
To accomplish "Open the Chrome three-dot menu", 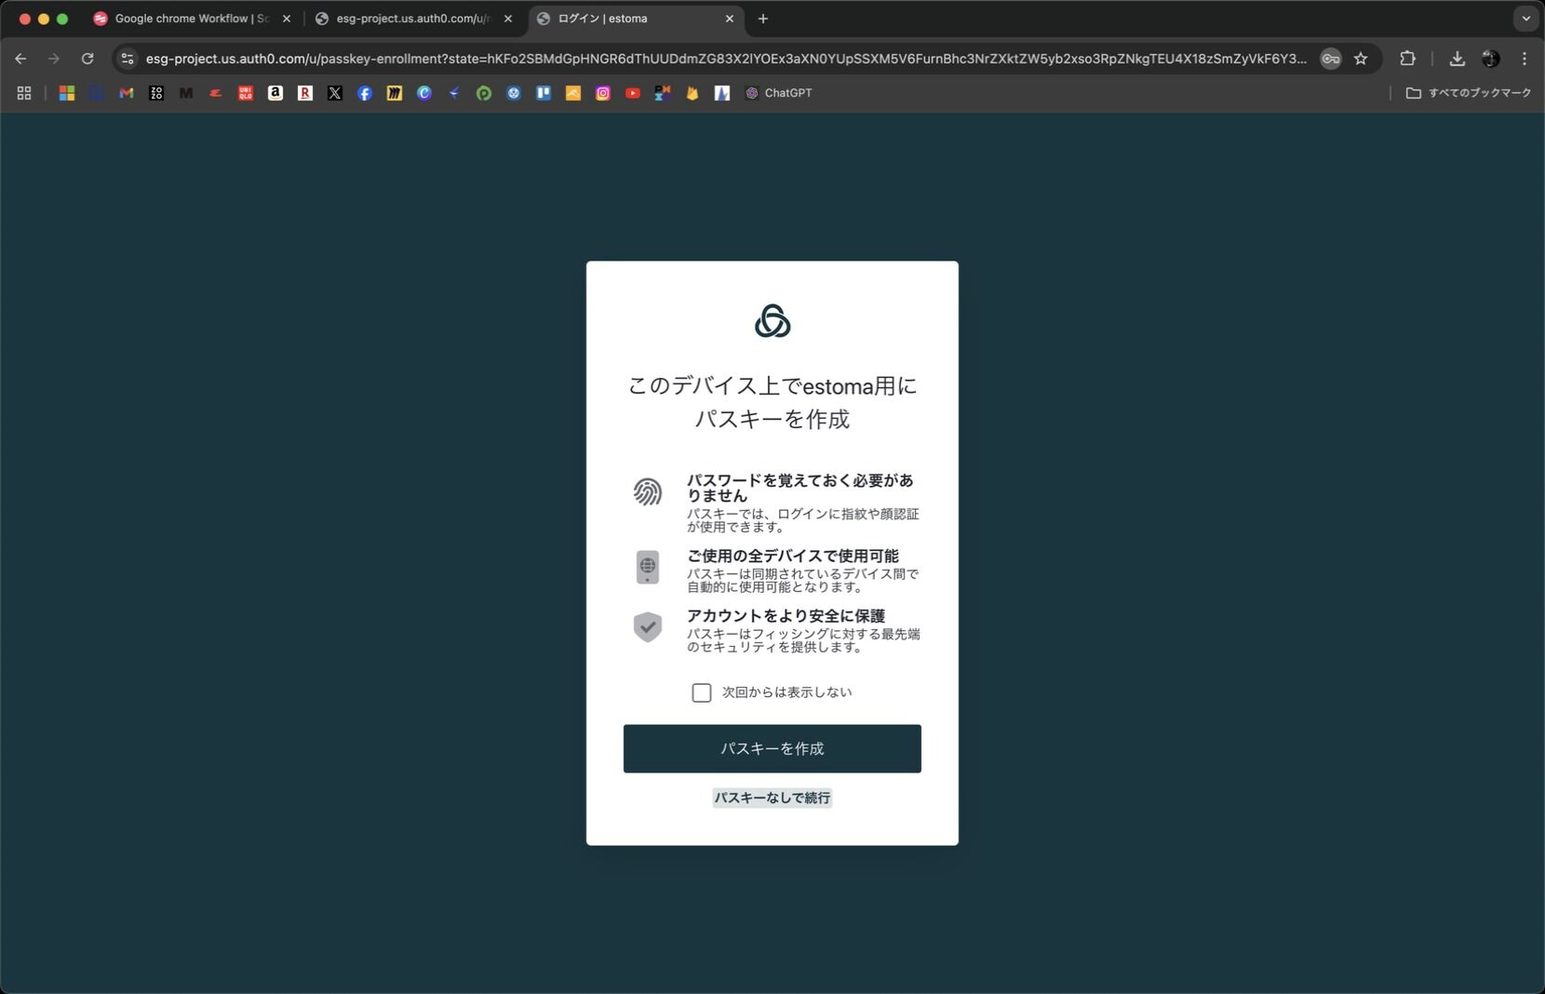I will [1525, 59].
